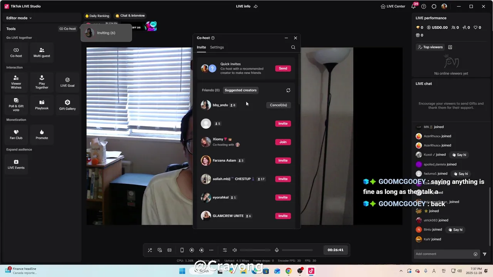
Task: Invite GLAMCREW UNITE to co-host
Action: [x=283, y=216]
